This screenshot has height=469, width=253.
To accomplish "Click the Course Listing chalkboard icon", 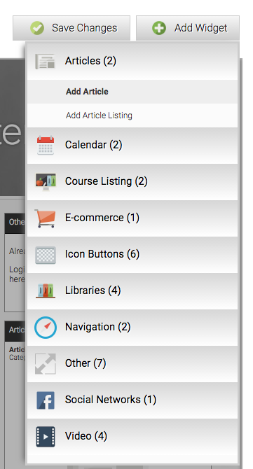I will pos(46,181).
